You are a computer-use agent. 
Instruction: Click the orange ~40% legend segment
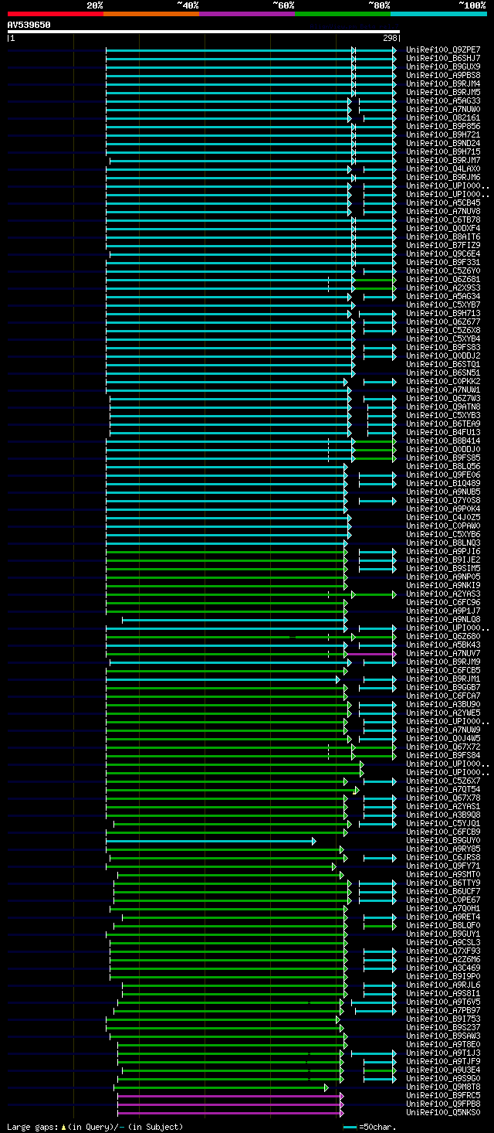pyautogui.click(x=151, y=14)
